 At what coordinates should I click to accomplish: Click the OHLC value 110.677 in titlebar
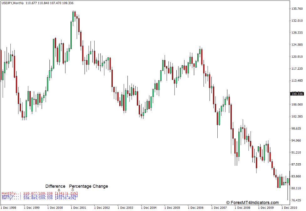coord(31,3)
